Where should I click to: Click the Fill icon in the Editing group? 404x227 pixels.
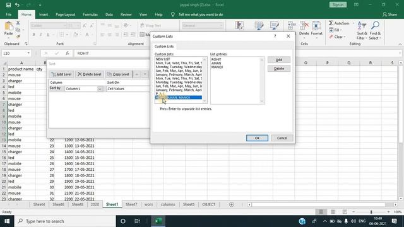pyautogui.click(x=331, y=30)
